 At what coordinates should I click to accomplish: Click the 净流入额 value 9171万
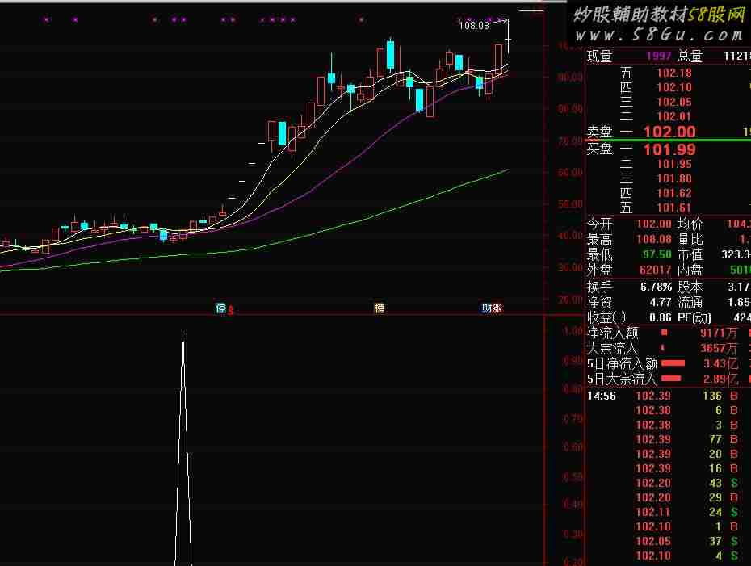[719, 333]
